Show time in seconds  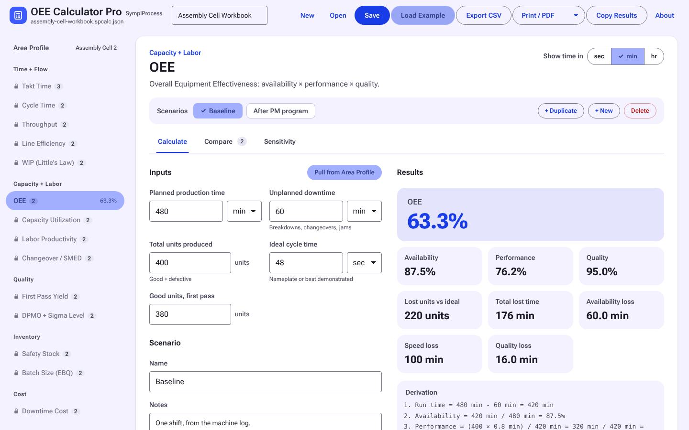[599, 56]
